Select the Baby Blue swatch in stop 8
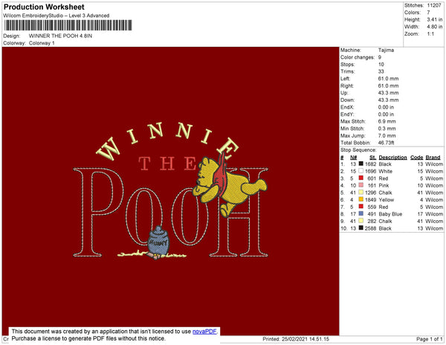Screen dimensions: 446x345 pos(361,213)
